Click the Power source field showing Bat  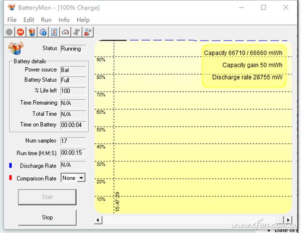[73, 70]
